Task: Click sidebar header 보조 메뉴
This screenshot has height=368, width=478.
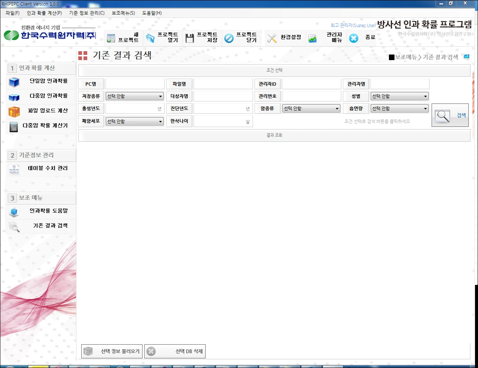Action: tap(41, 198)
